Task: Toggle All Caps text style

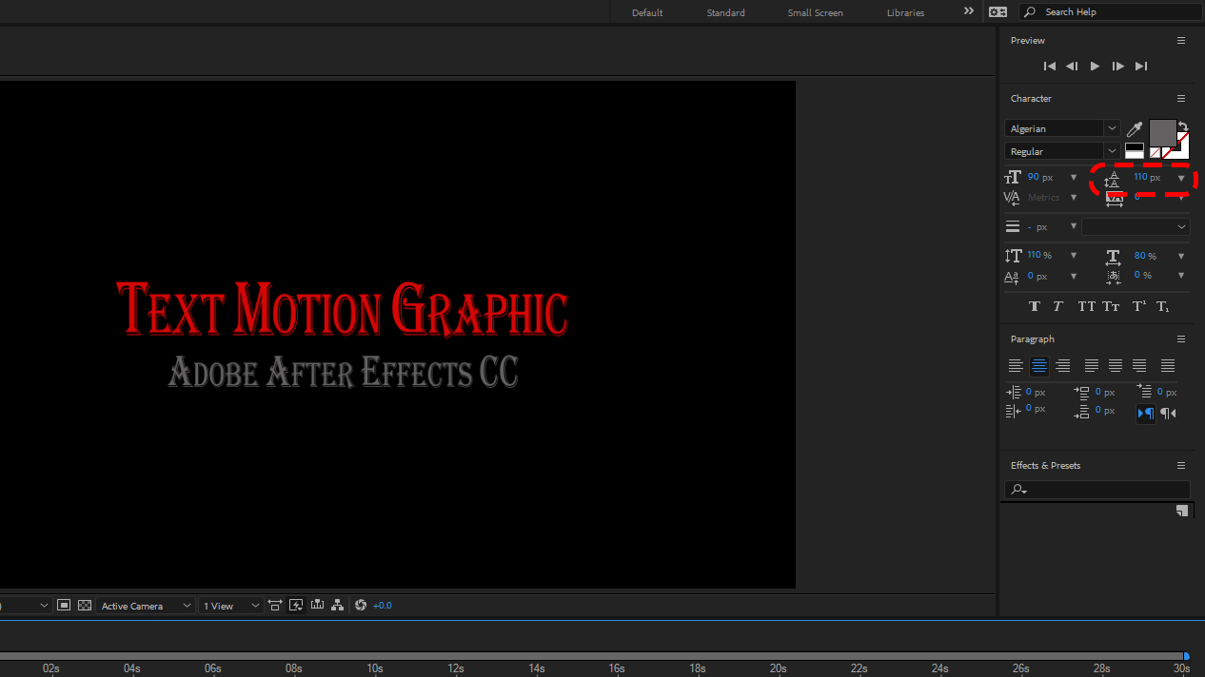Action: tap(1086, 306)
